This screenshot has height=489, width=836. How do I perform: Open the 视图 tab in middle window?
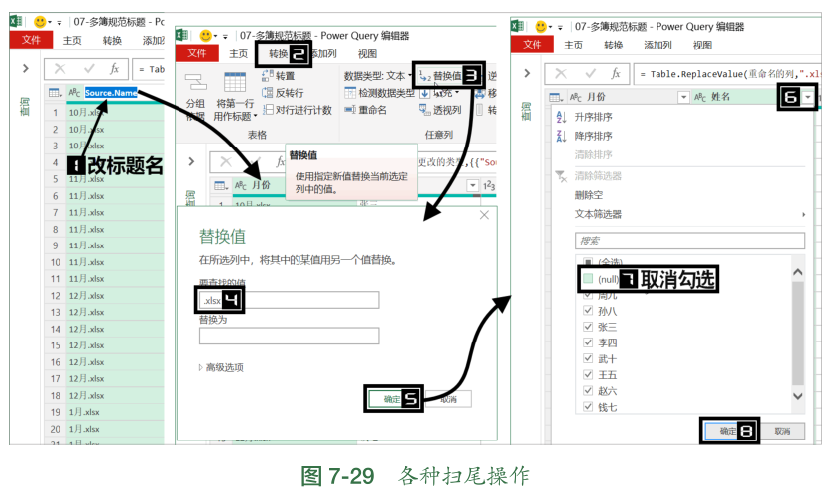point(367,53)
